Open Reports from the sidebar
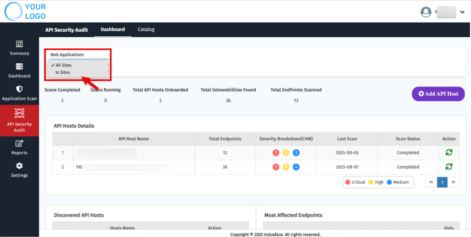Screen dimensions: 471x237 point(19,147)
